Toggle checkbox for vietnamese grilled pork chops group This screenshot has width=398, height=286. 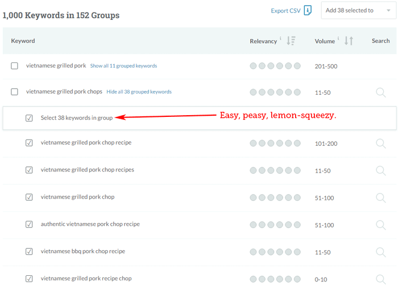[x=15, y=92]
